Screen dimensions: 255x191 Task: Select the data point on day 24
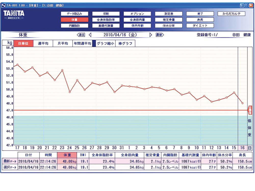click(x=70, y=92)
